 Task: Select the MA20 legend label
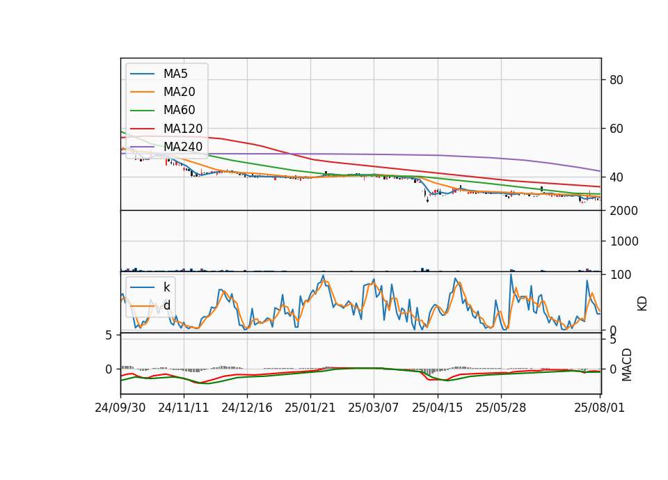[x=179, y=92]
